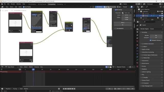This screenshot has height=92, width=164.
Task: Click the timeline horizontal scrollbar
Action: click(78, 86)
